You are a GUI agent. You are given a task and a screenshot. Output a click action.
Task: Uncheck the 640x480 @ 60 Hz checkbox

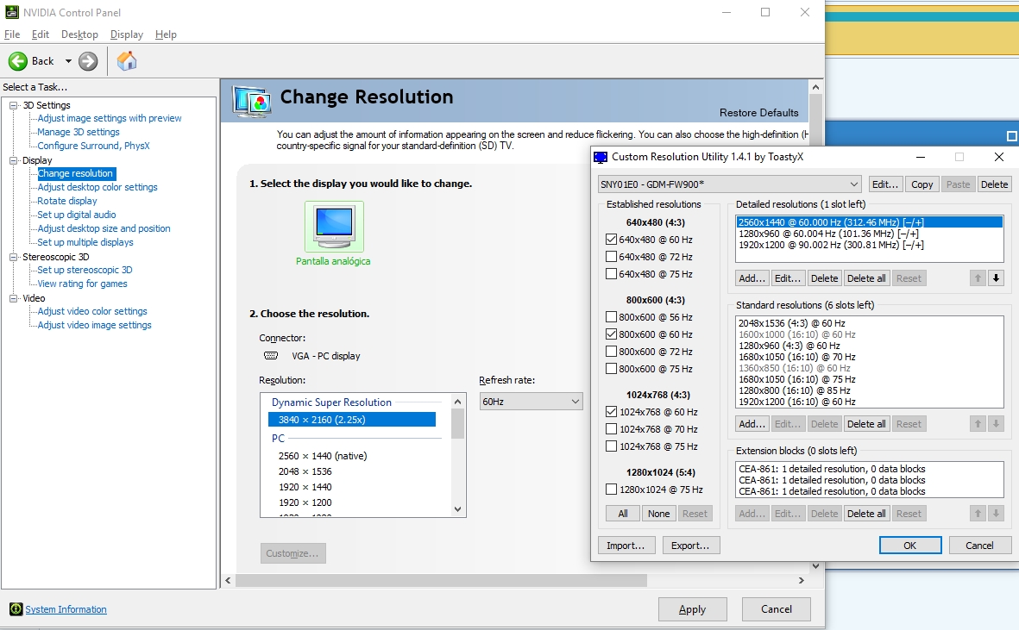pos(612,240)
